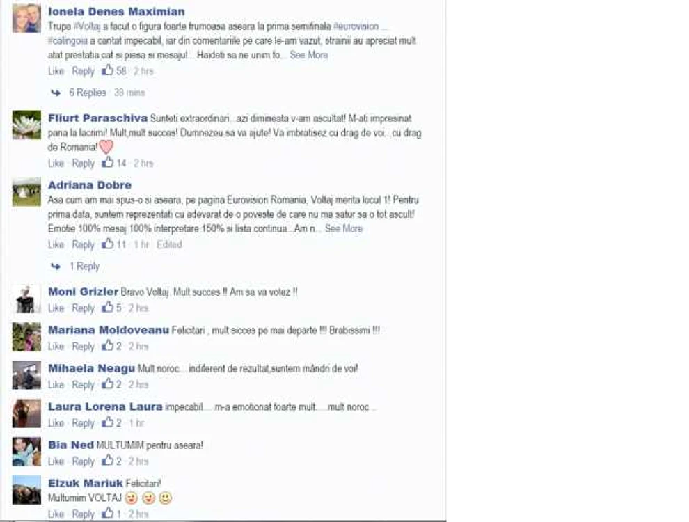Click thumbs-up icon on Fliurt Paraschiva's comment

[x=108, y=162]
